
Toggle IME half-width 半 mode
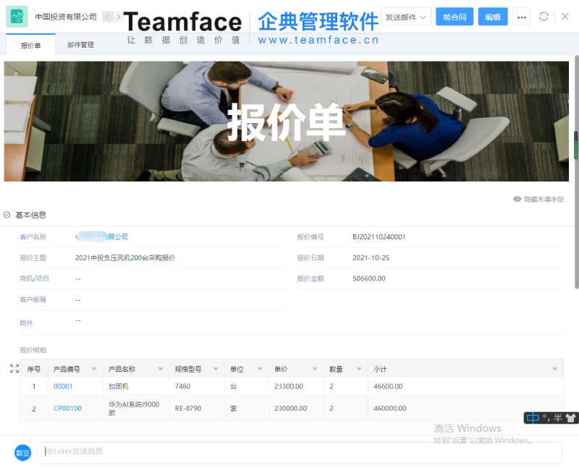557,418
